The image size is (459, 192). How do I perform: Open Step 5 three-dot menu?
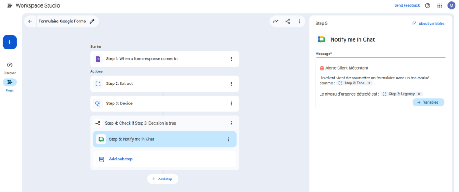point(228,139)
